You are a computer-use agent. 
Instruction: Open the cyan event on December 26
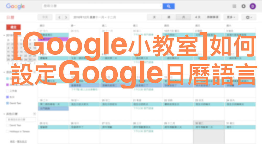(x=84, y=127)
